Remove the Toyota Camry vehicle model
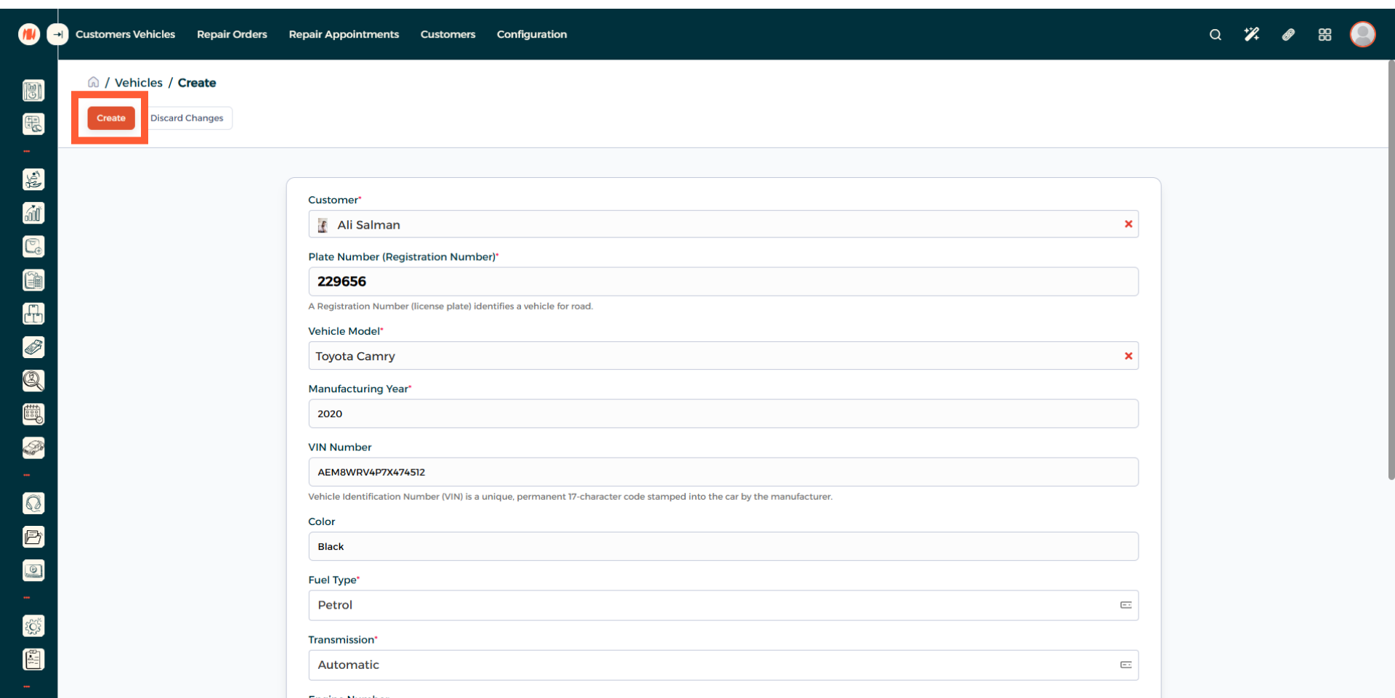Image resolution: width=1395 pixels, height=698 pixels. [x=1128, y=356]
